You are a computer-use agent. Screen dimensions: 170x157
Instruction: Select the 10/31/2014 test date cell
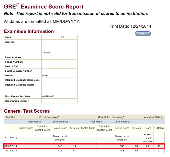pyautogui.click(x=11, y=151)
